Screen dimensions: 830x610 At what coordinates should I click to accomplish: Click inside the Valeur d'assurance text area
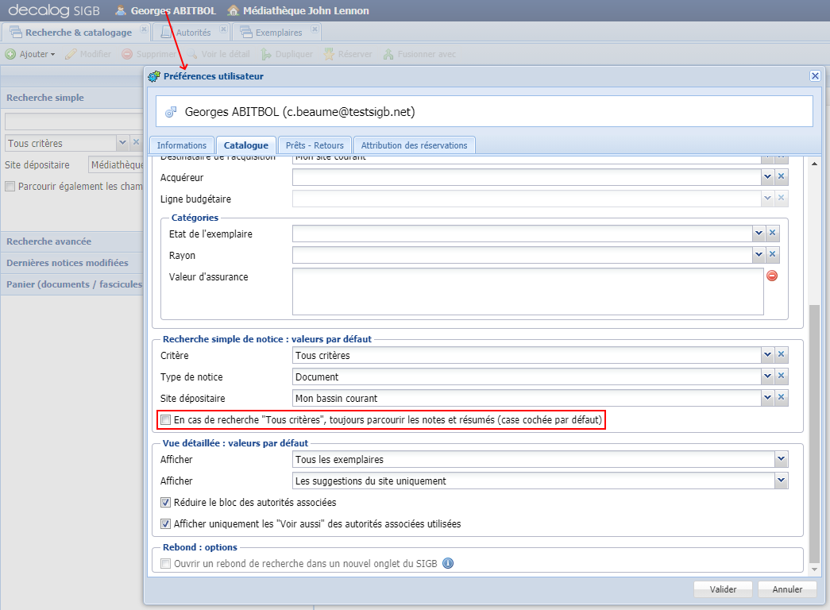[x=527, y=291]
